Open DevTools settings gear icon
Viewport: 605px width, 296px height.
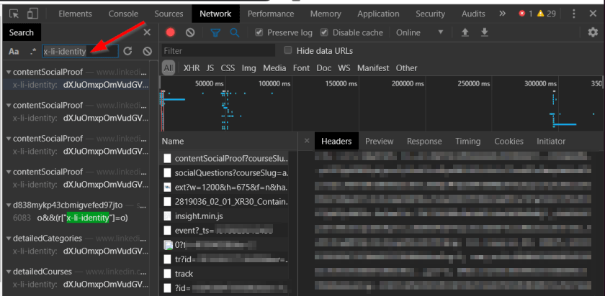pos(592,32)
